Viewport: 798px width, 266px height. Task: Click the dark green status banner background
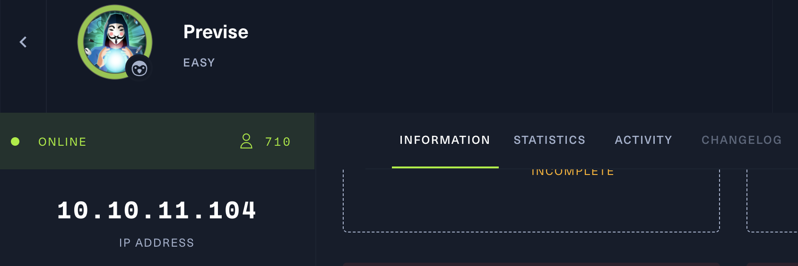pyautogui.click(x=156, y=158)
